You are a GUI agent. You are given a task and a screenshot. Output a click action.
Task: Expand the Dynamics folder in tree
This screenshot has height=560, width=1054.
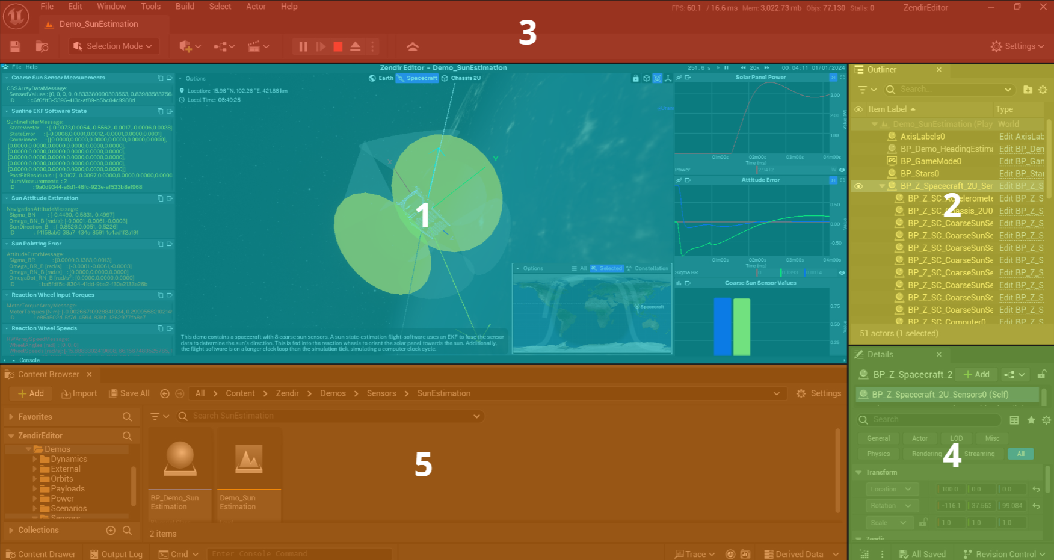pyautogui.click(x=35, y=459)
